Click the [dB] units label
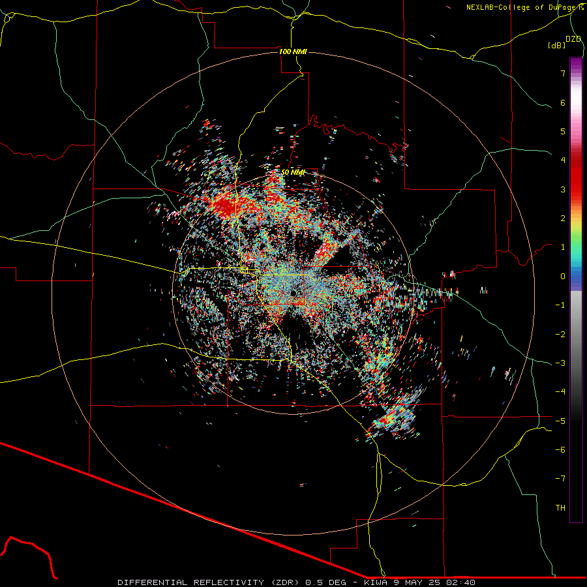The width and height of the screenshot is (587, 587). (557, 45)
